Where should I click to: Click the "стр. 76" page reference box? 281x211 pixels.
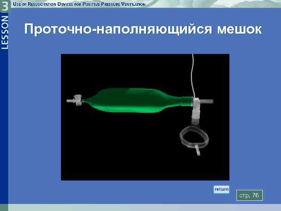coord(249,195)
